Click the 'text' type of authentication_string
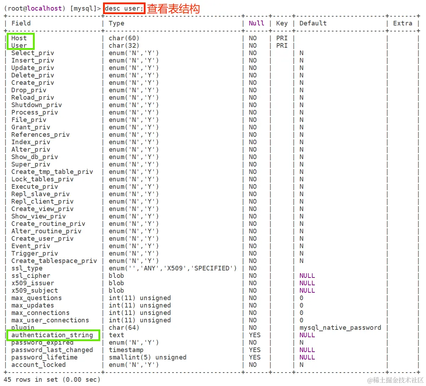Viewport: 426px width, 386px height. pos(117,335)
